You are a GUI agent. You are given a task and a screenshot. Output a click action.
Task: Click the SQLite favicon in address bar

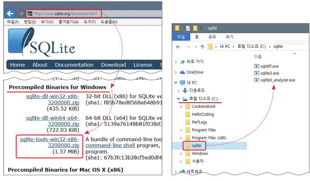pos(30,13)
